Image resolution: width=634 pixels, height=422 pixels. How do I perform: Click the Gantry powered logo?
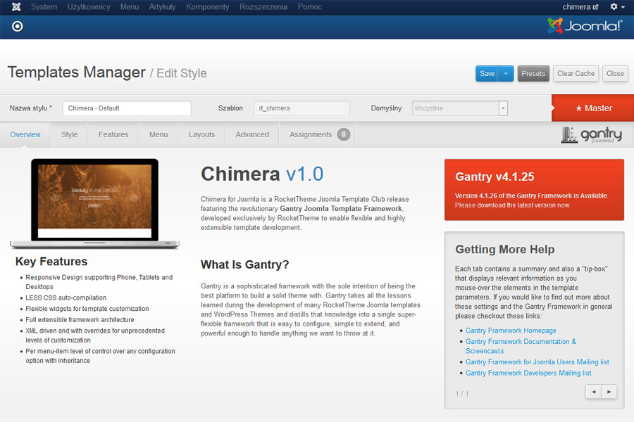pyautogui.click(x=592, y=135)
